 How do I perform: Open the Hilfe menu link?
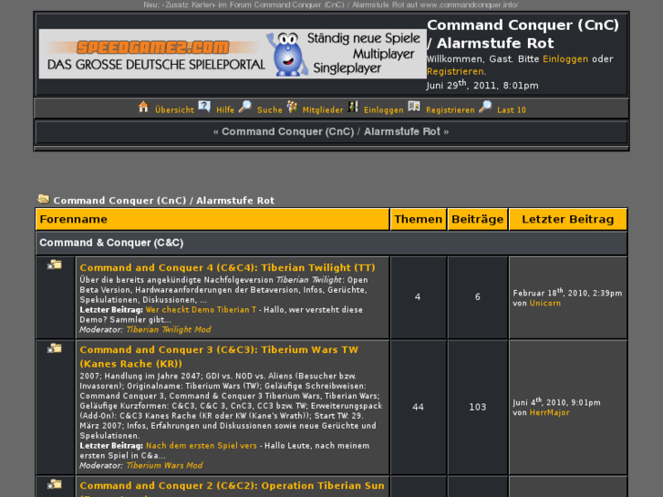coord(225,110)
